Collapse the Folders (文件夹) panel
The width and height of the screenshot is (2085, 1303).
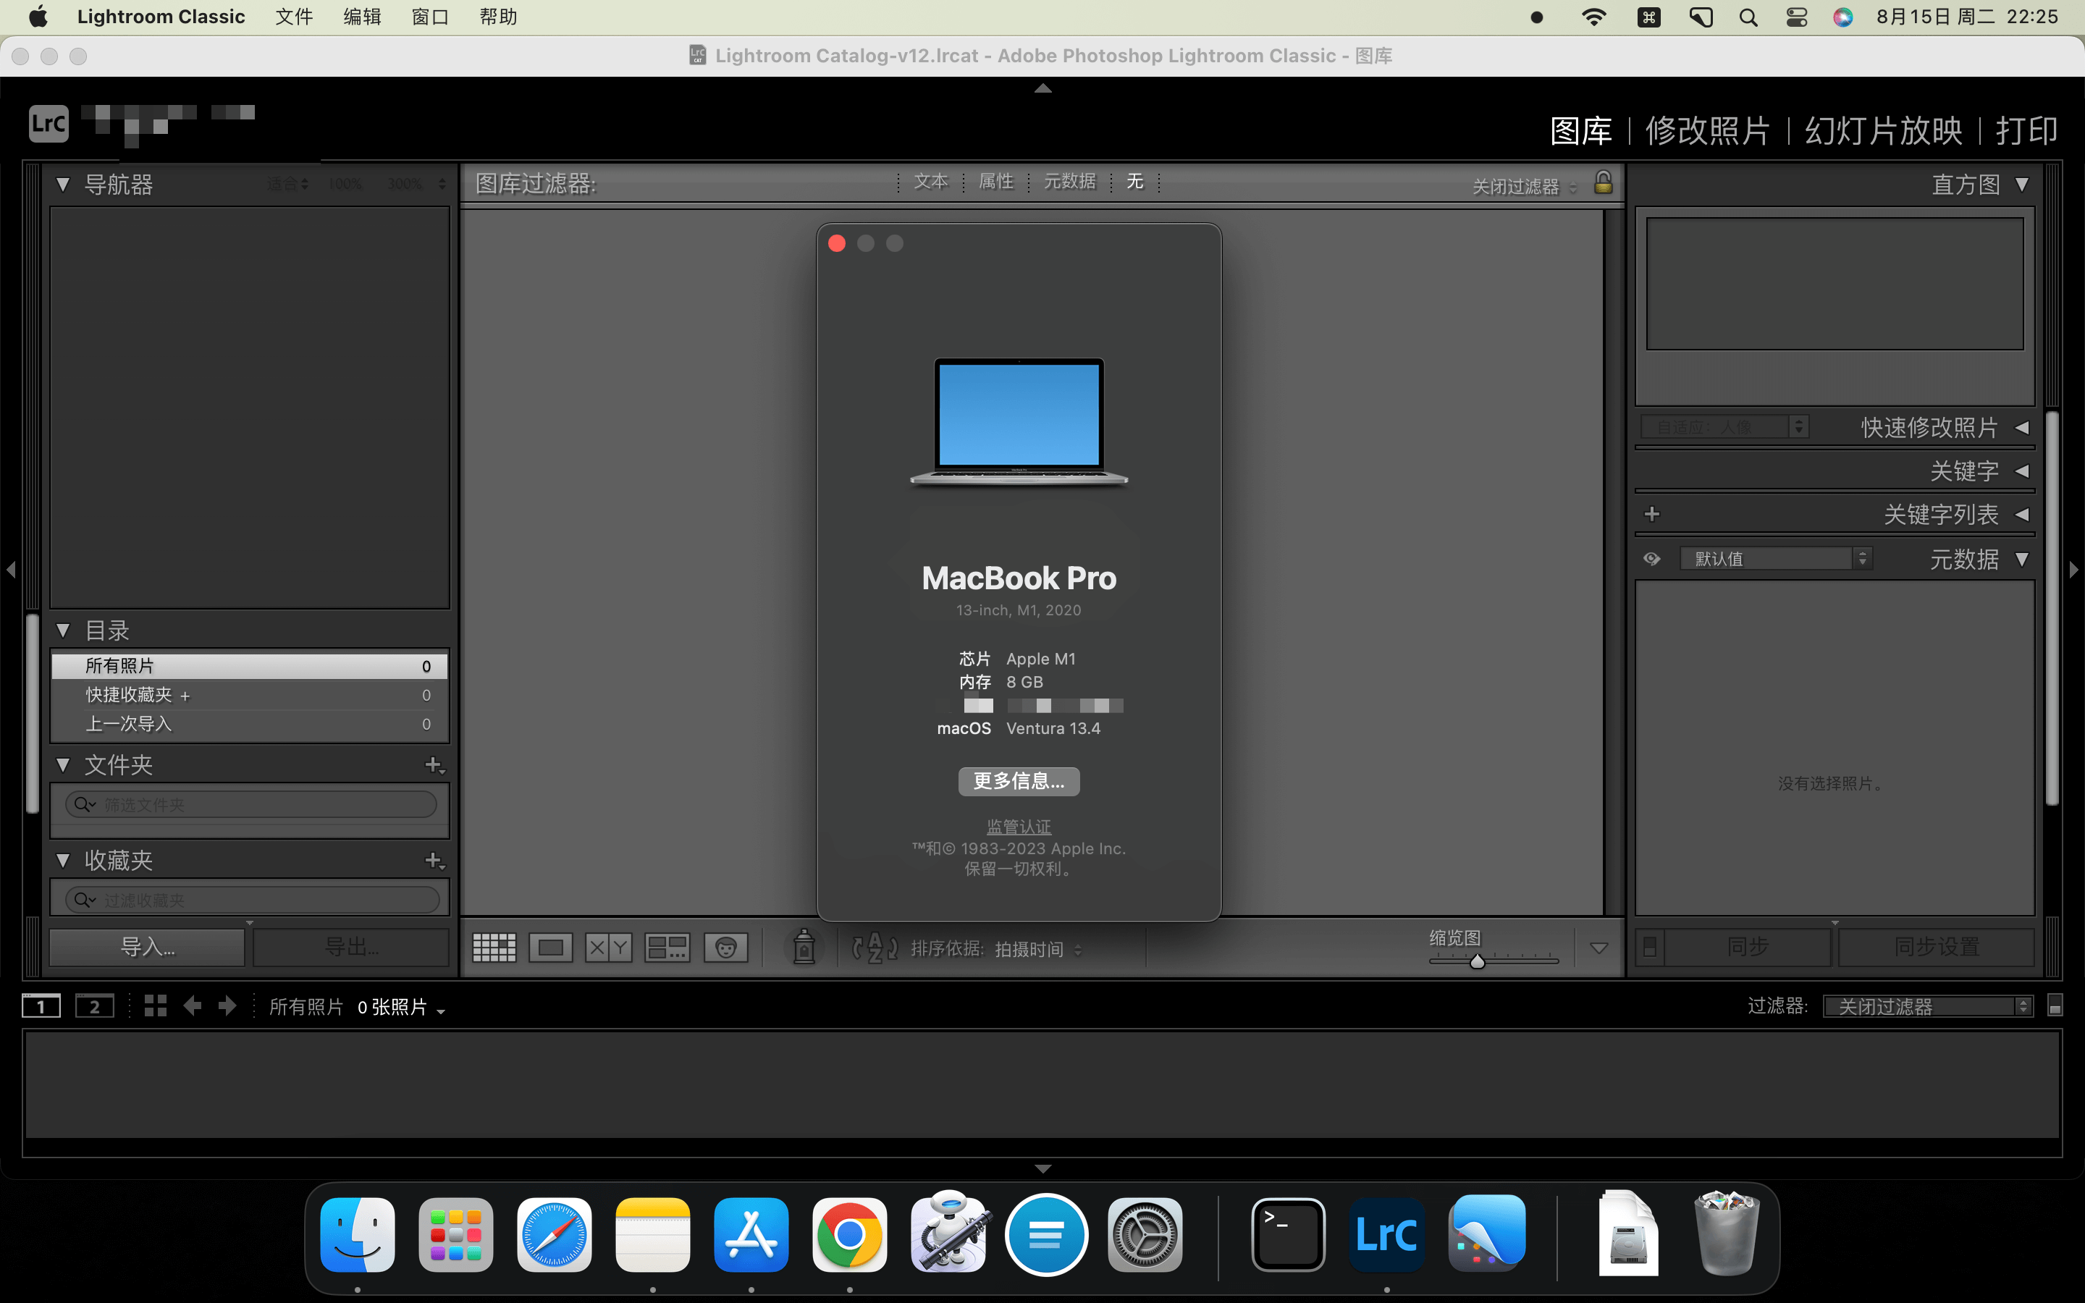[x=63, y=765]
